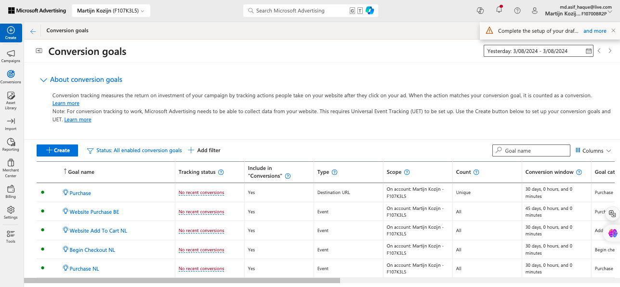
Task: Expand the user account menu chevron
Action: [610, 11]
